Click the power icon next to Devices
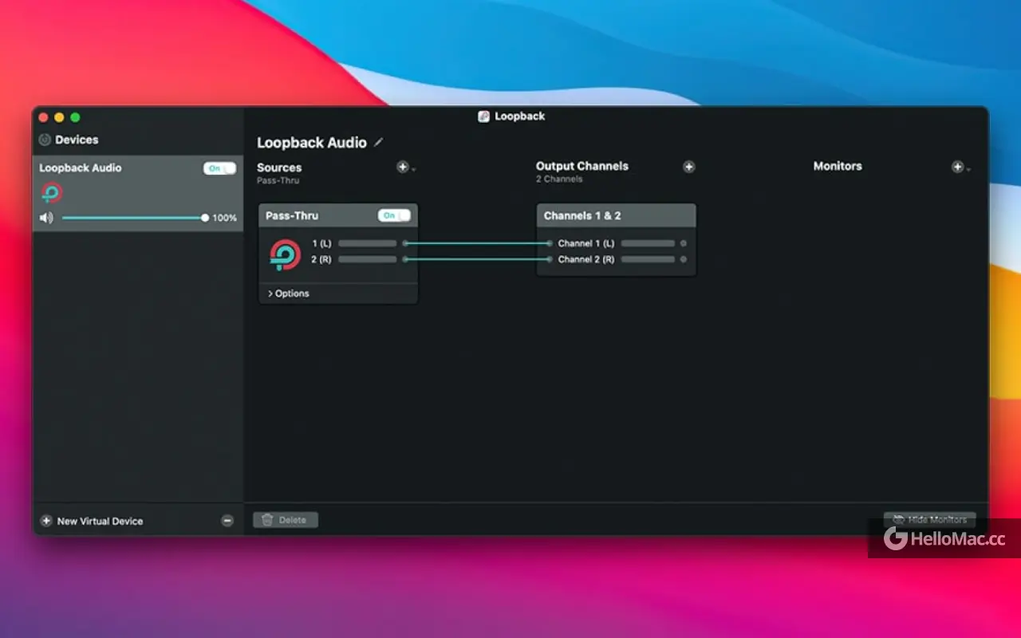 click(x=45, y=140)
